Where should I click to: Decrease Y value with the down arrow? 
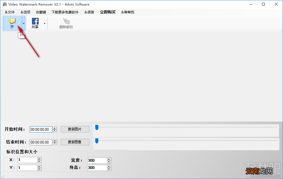(x=39, y=169)
